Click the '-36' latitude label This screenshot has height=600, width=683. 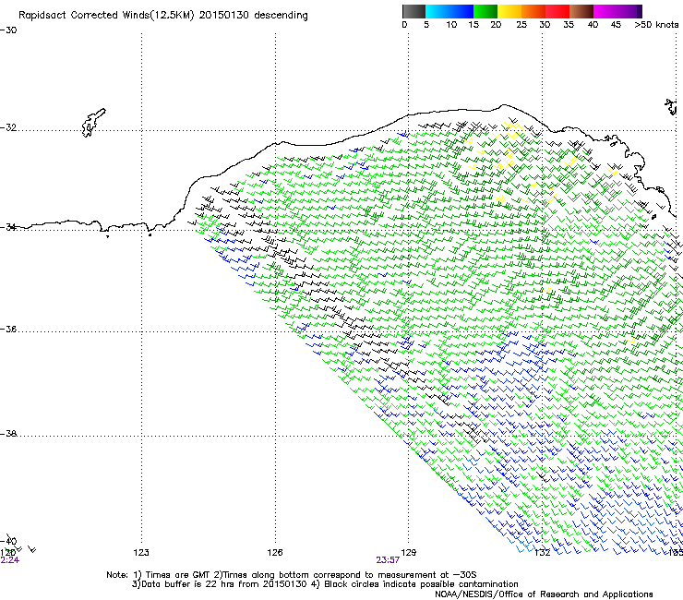(8, 329)
